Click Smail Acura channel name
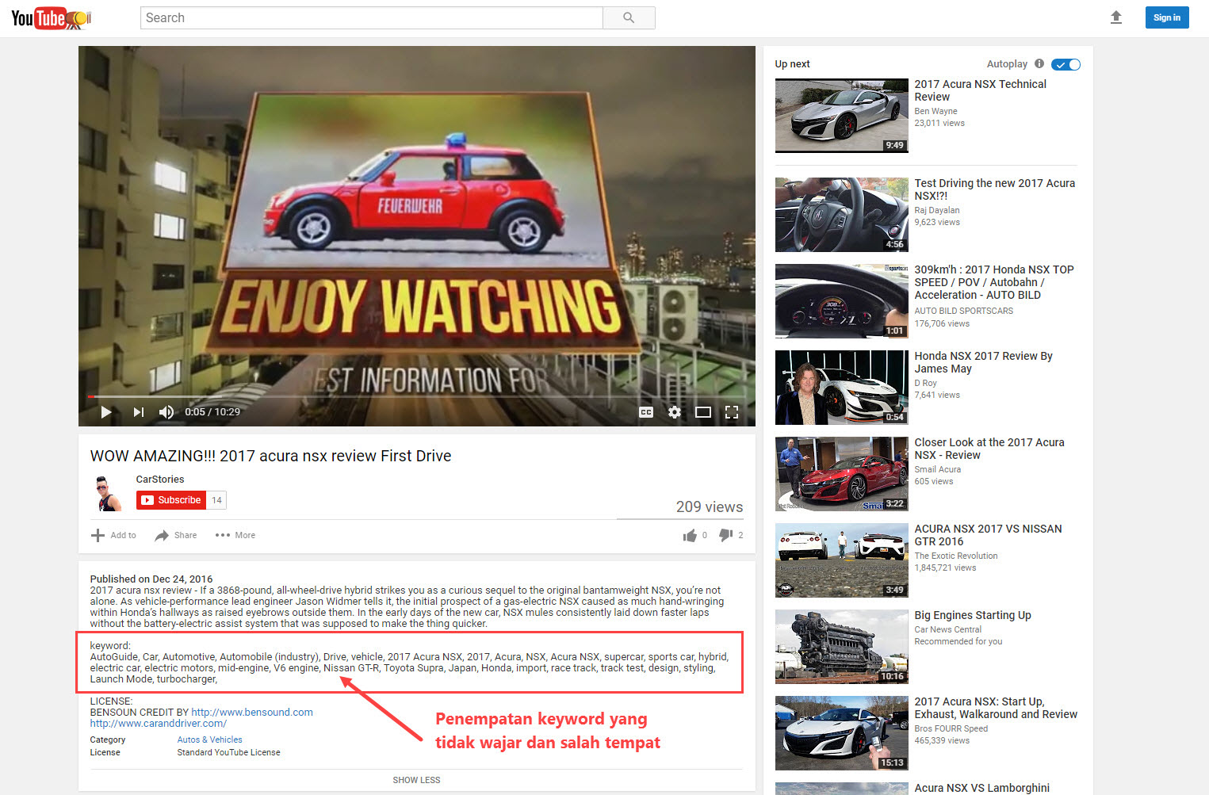The height and width of the screenshot is (795, 1209). point(938,469)
